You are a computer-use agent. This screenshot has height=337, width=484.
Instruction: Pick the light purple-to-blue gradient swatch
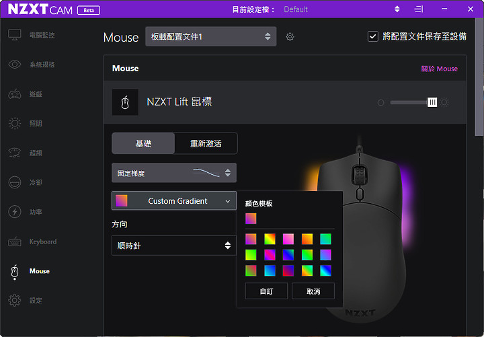[325, 255]
